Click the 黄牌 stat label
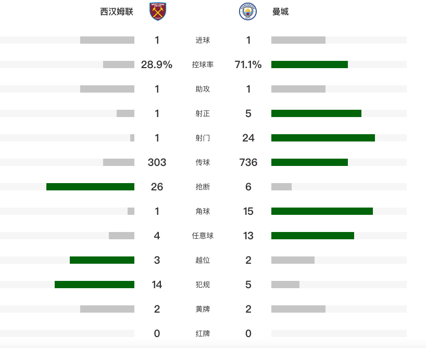 [x=203, y=309]
